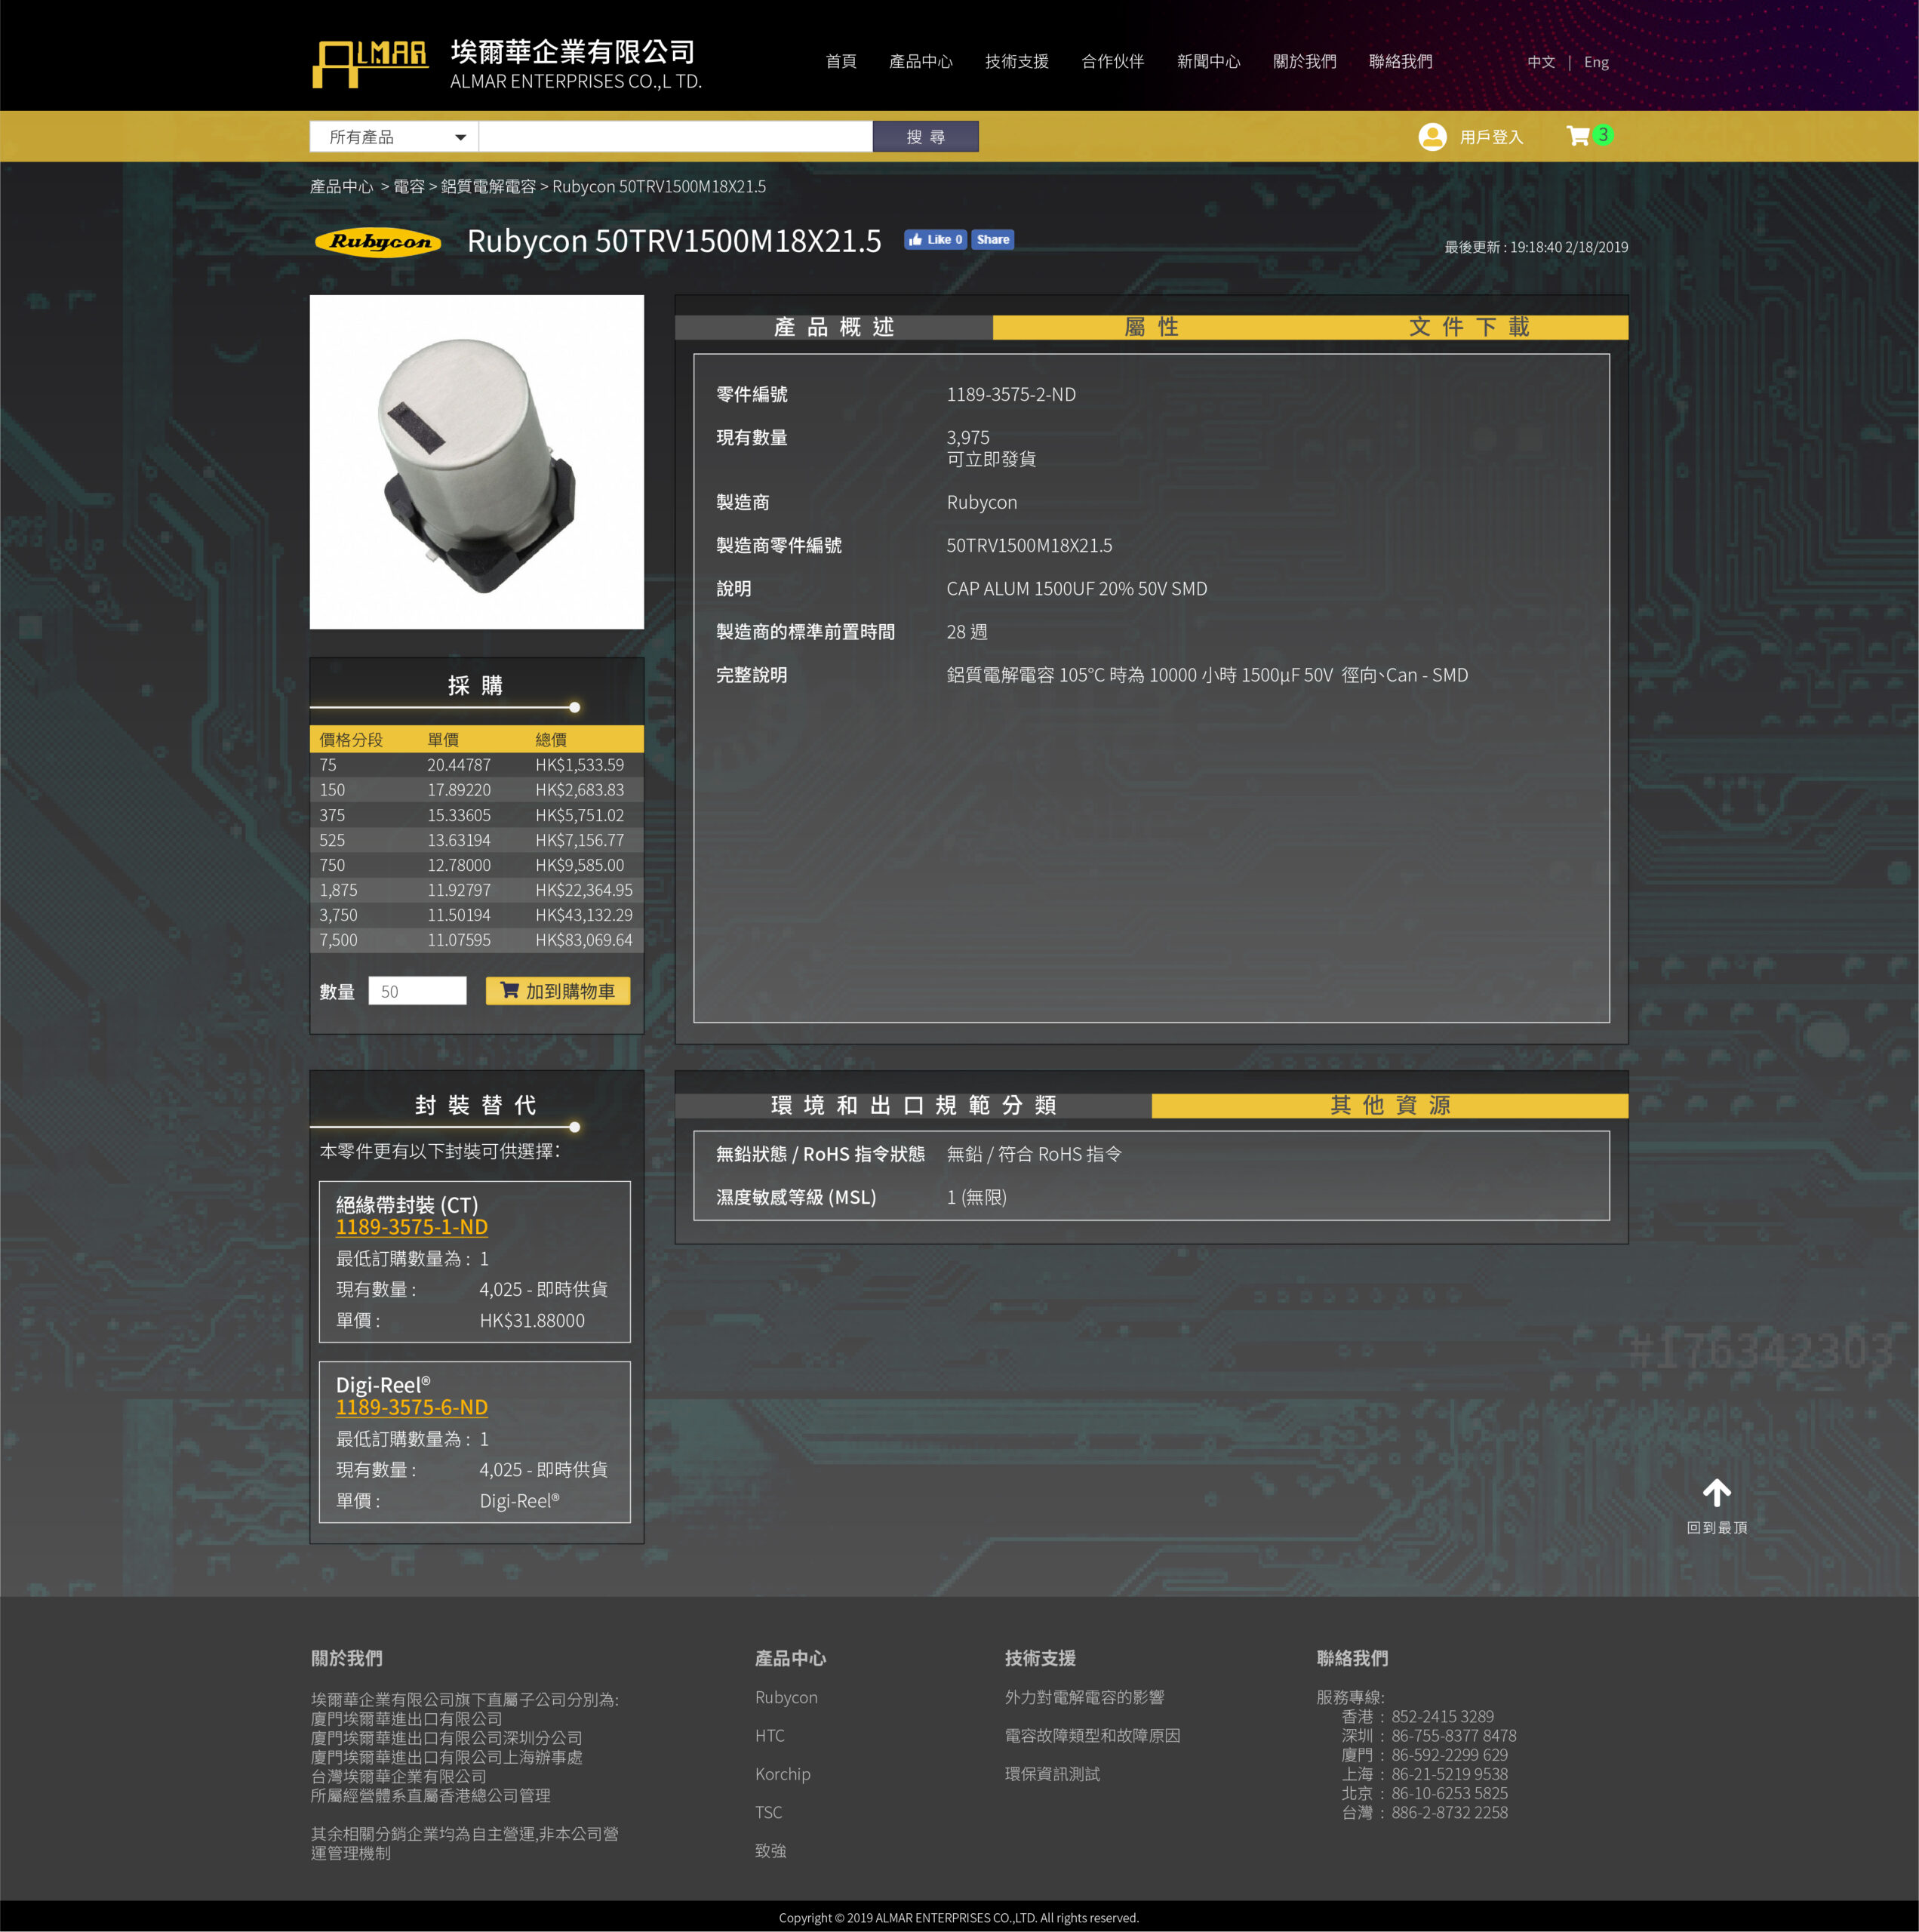Click Hong Kong phone 852-2415 3289
This screenshot has height=1932, width=1919.
(x=1442, y=1717)
